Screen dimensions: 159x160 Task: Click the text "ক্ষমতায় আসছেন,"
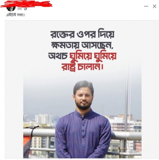[82, 45]
